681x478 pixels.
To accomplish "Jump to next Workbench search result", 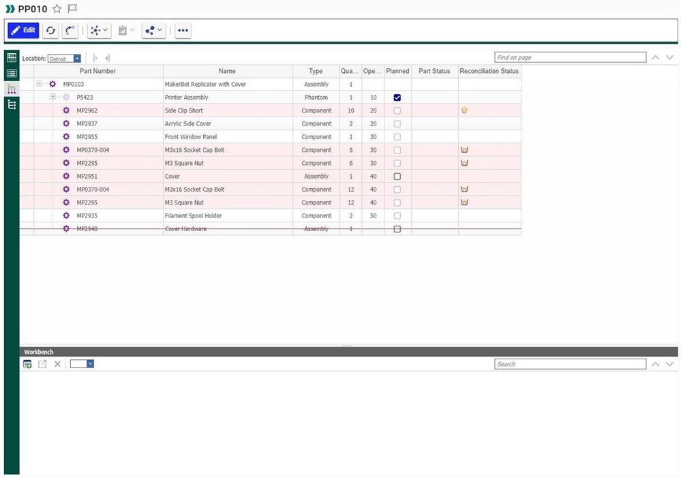I will click(x=669, y=364).
